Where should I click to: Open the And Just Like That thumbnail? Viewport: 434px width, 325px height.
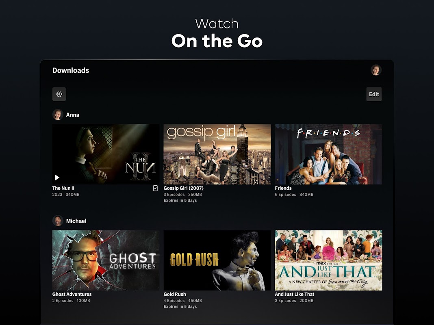328,260
